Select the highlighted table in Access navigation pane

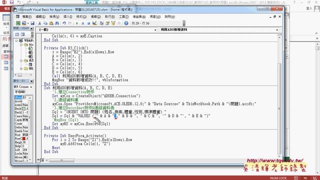(x=6, y=56)
